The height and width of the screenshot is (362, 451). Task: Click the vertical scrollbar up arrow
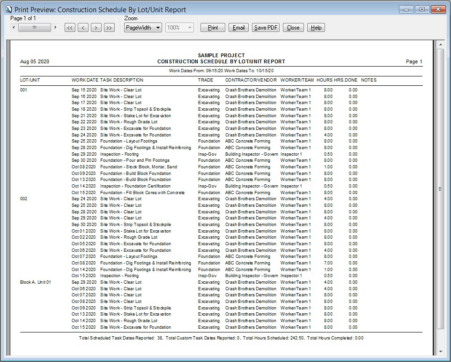(441, 45)
